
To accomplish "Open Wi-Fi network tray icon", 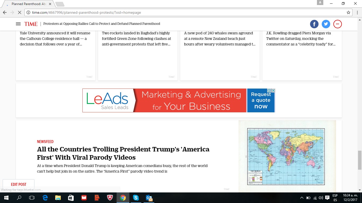I will (315, 198).
